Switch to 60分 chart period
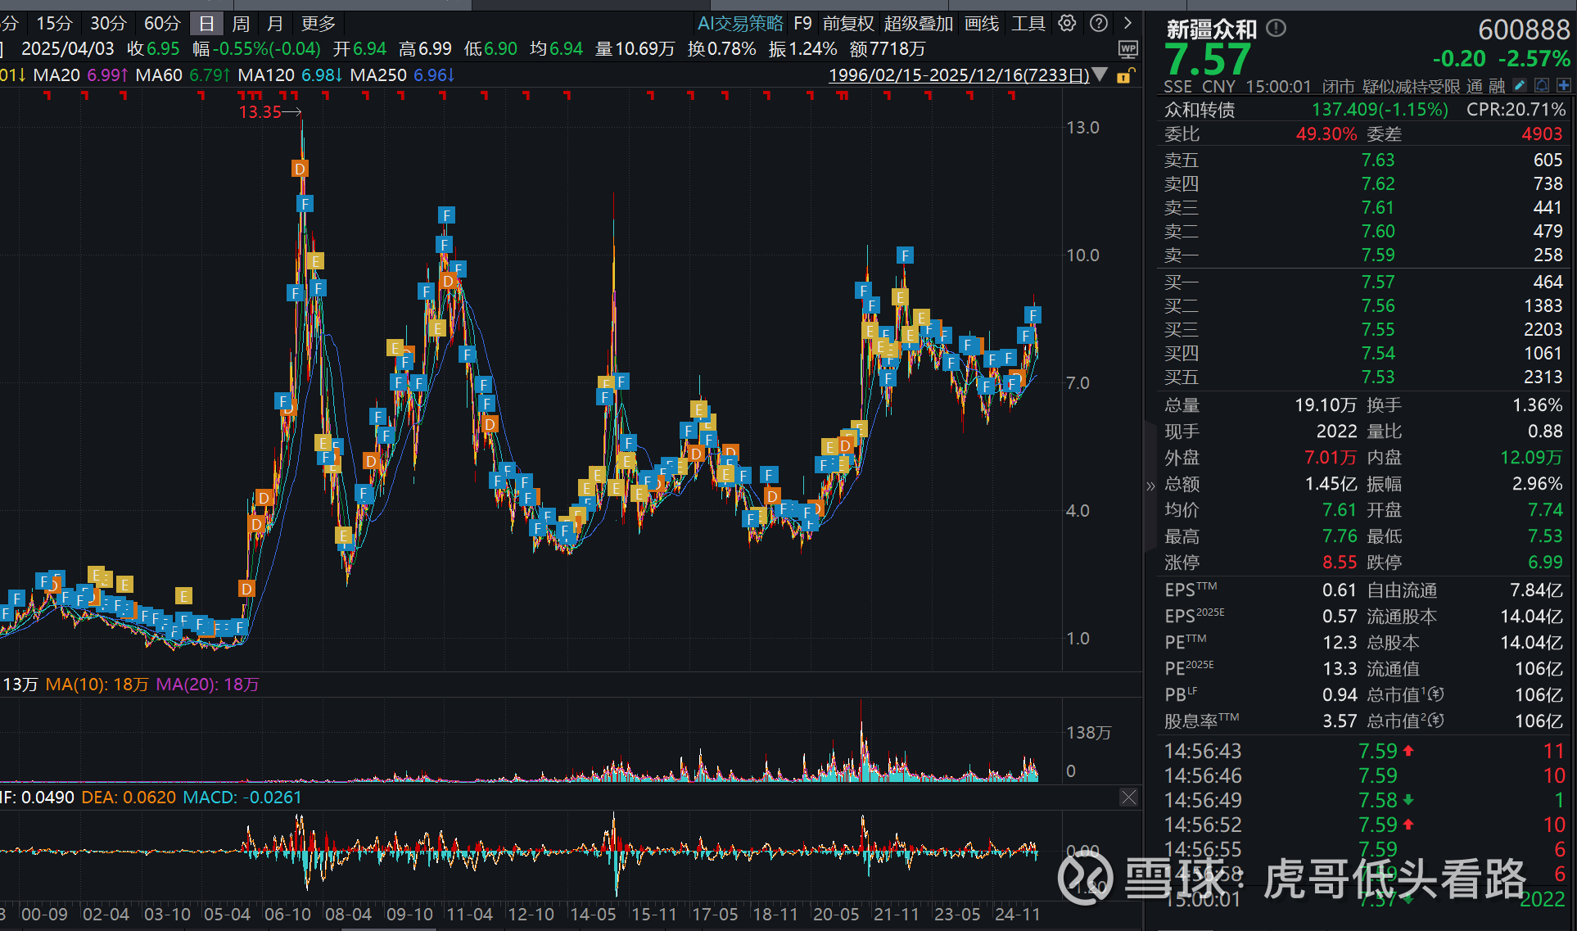 (161, 24)
